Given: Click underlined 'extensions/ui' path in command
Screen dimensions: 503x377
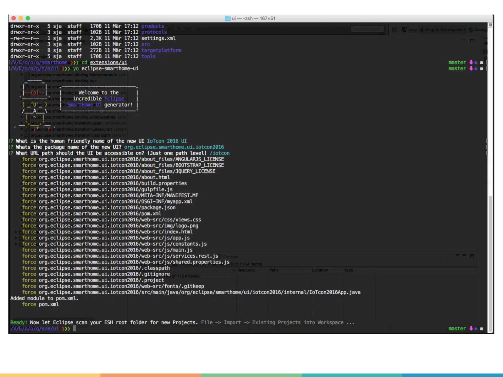Looking at the screenshot, I should (108, 62).
